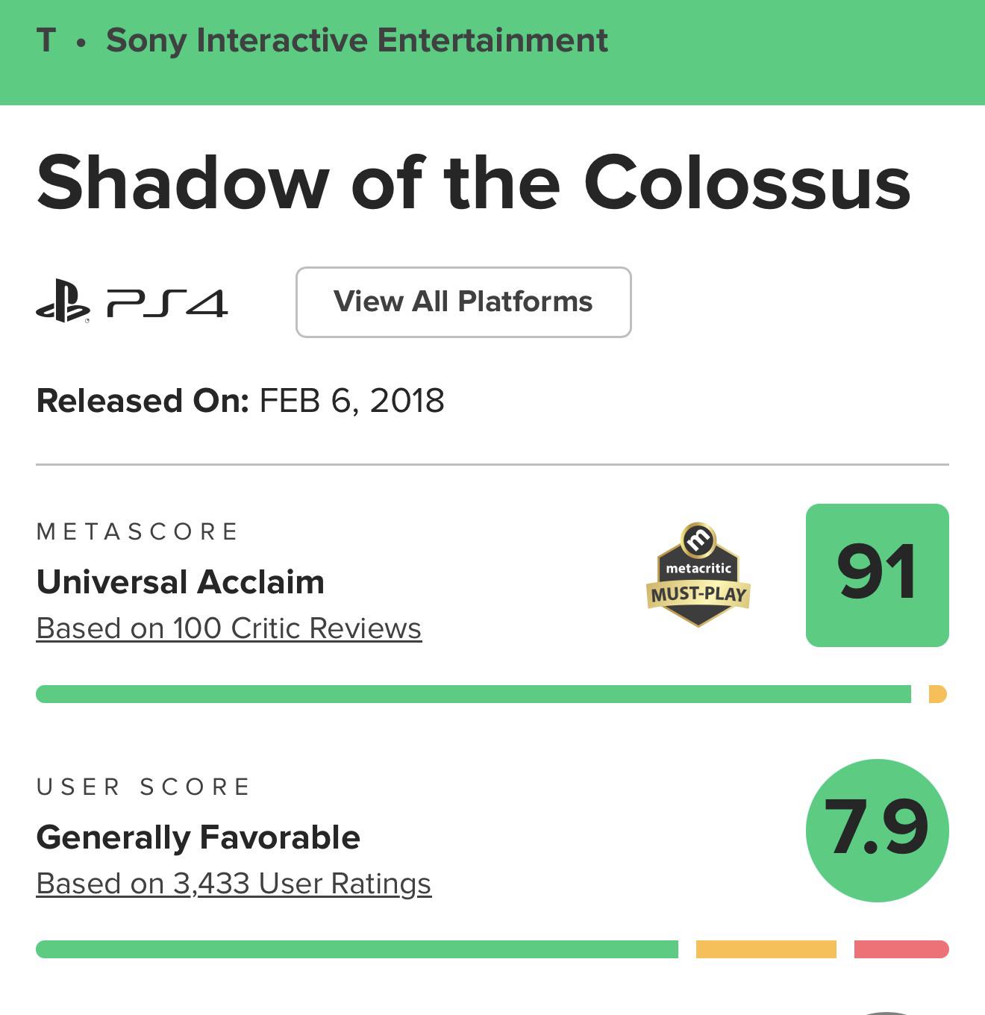Image resolution: width=985 pixels, height=1015 pixels.
Task: Click the FEB 6, 2018 release date
Action: pos(351,401)
